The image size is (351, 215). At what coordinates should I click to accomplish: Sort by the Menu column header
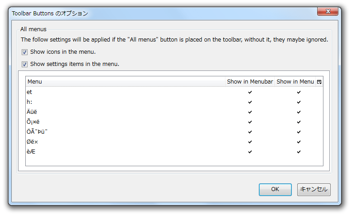pyautogui.click(x=126, y=82)
